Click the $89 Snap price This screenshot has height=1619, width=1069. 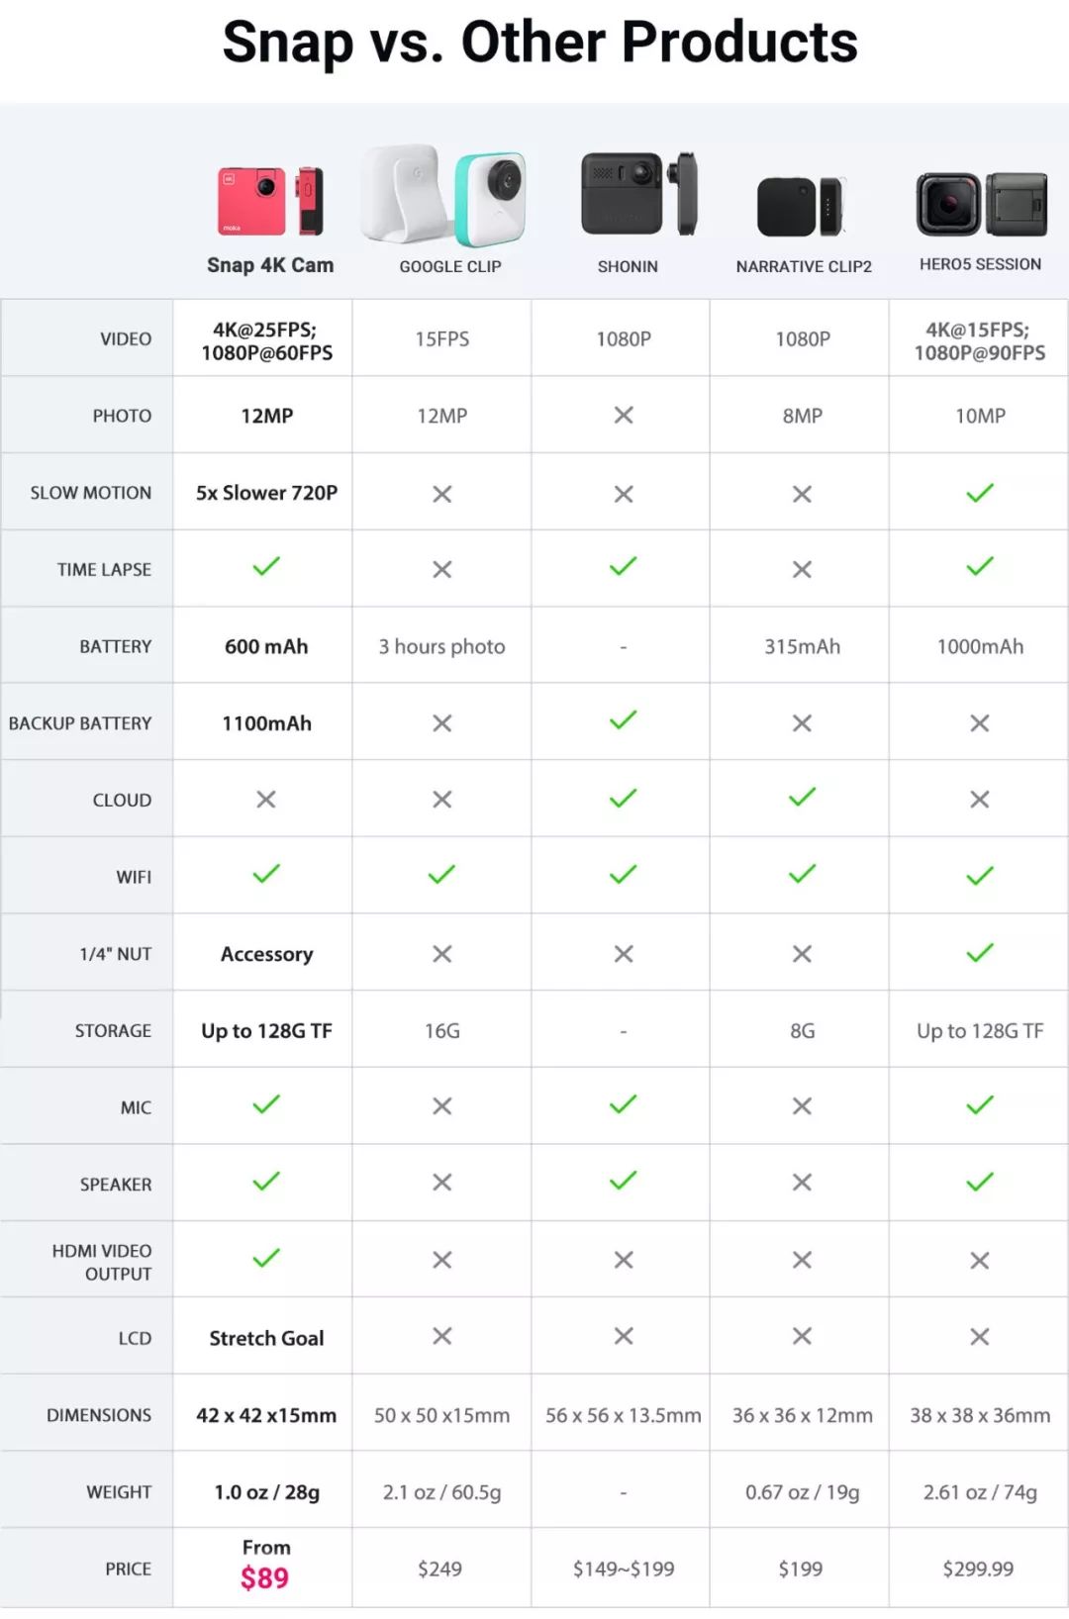coord(264,1577)
